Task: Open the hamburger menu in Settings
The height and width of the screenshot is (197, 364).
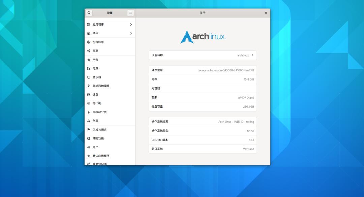Action: (x=130, y=12)
